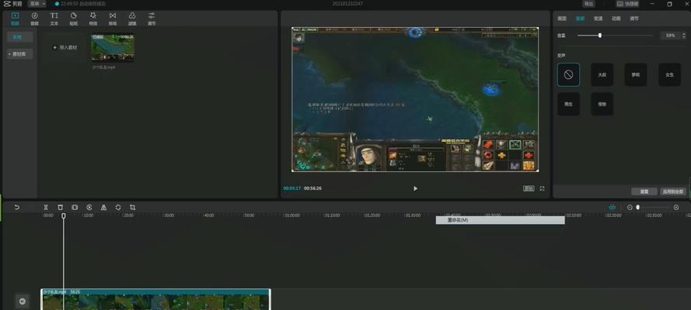This screenshot has width=691, height=310.
Task: Click the Apply to all (应用到全部) button
Action: [672, 191]
